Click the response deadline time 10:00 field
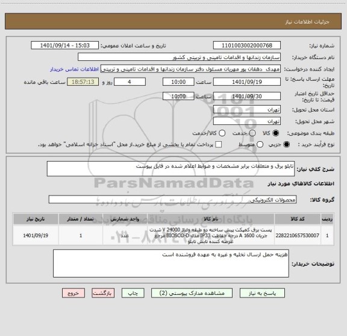Image resolution: width=347 pixels, height=336 pixels. click(178, 82)
